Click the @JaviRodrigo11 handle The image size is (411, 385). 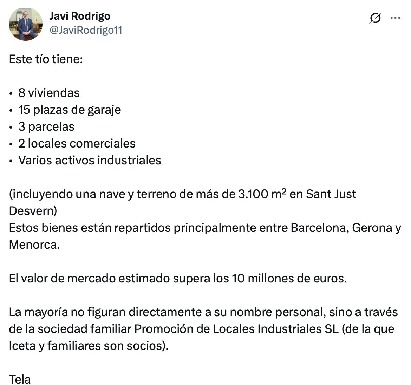tap(86, 30)
